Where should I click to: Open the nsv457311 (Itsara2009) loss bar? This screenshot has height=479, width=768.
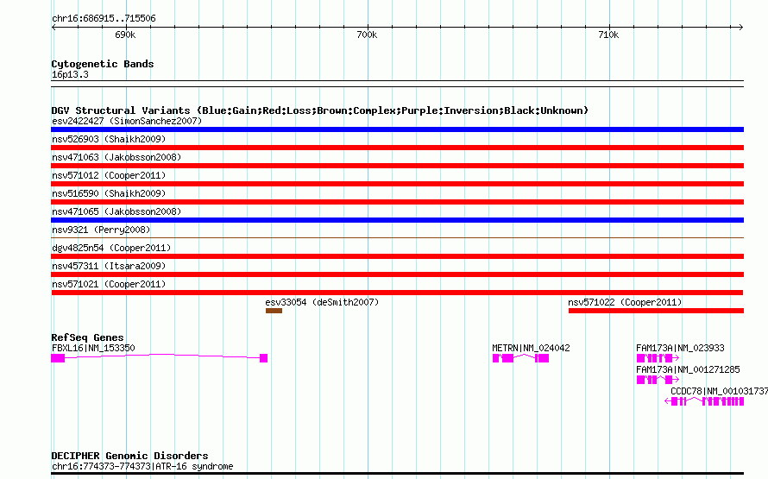pyautogui.click(x=397, y=274)
